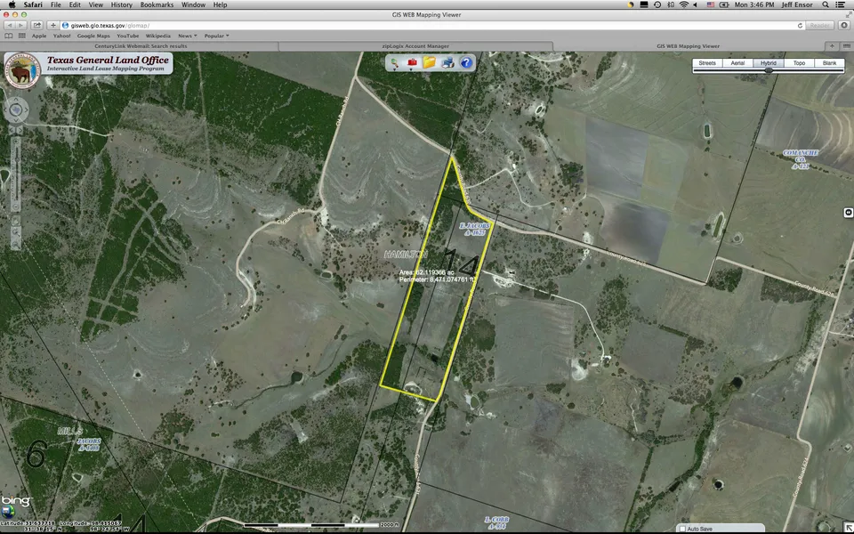Switch basemap to Streets
The image size is (854, 534).
707,64
